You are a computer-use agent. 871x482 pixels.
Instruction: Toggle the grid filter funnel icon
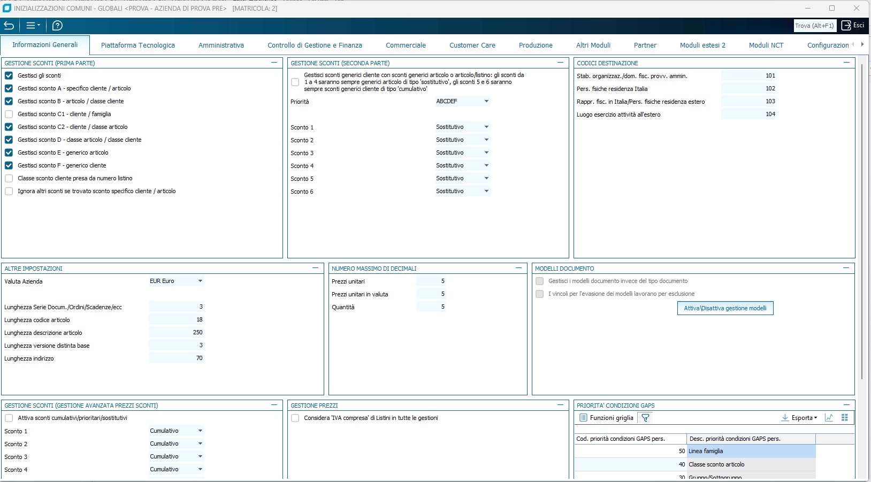(x=645, y=418)
